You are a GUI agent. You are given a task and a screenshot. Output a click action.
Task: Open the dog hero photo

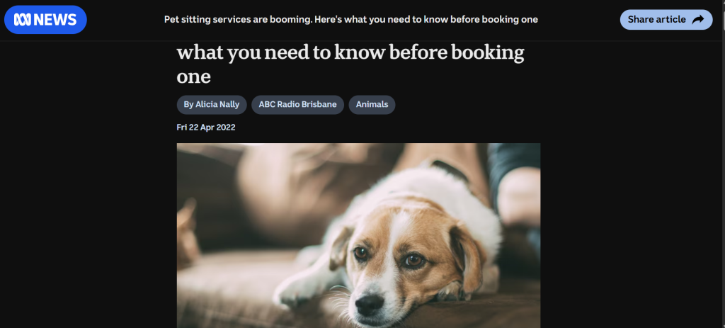pos(358,235)
